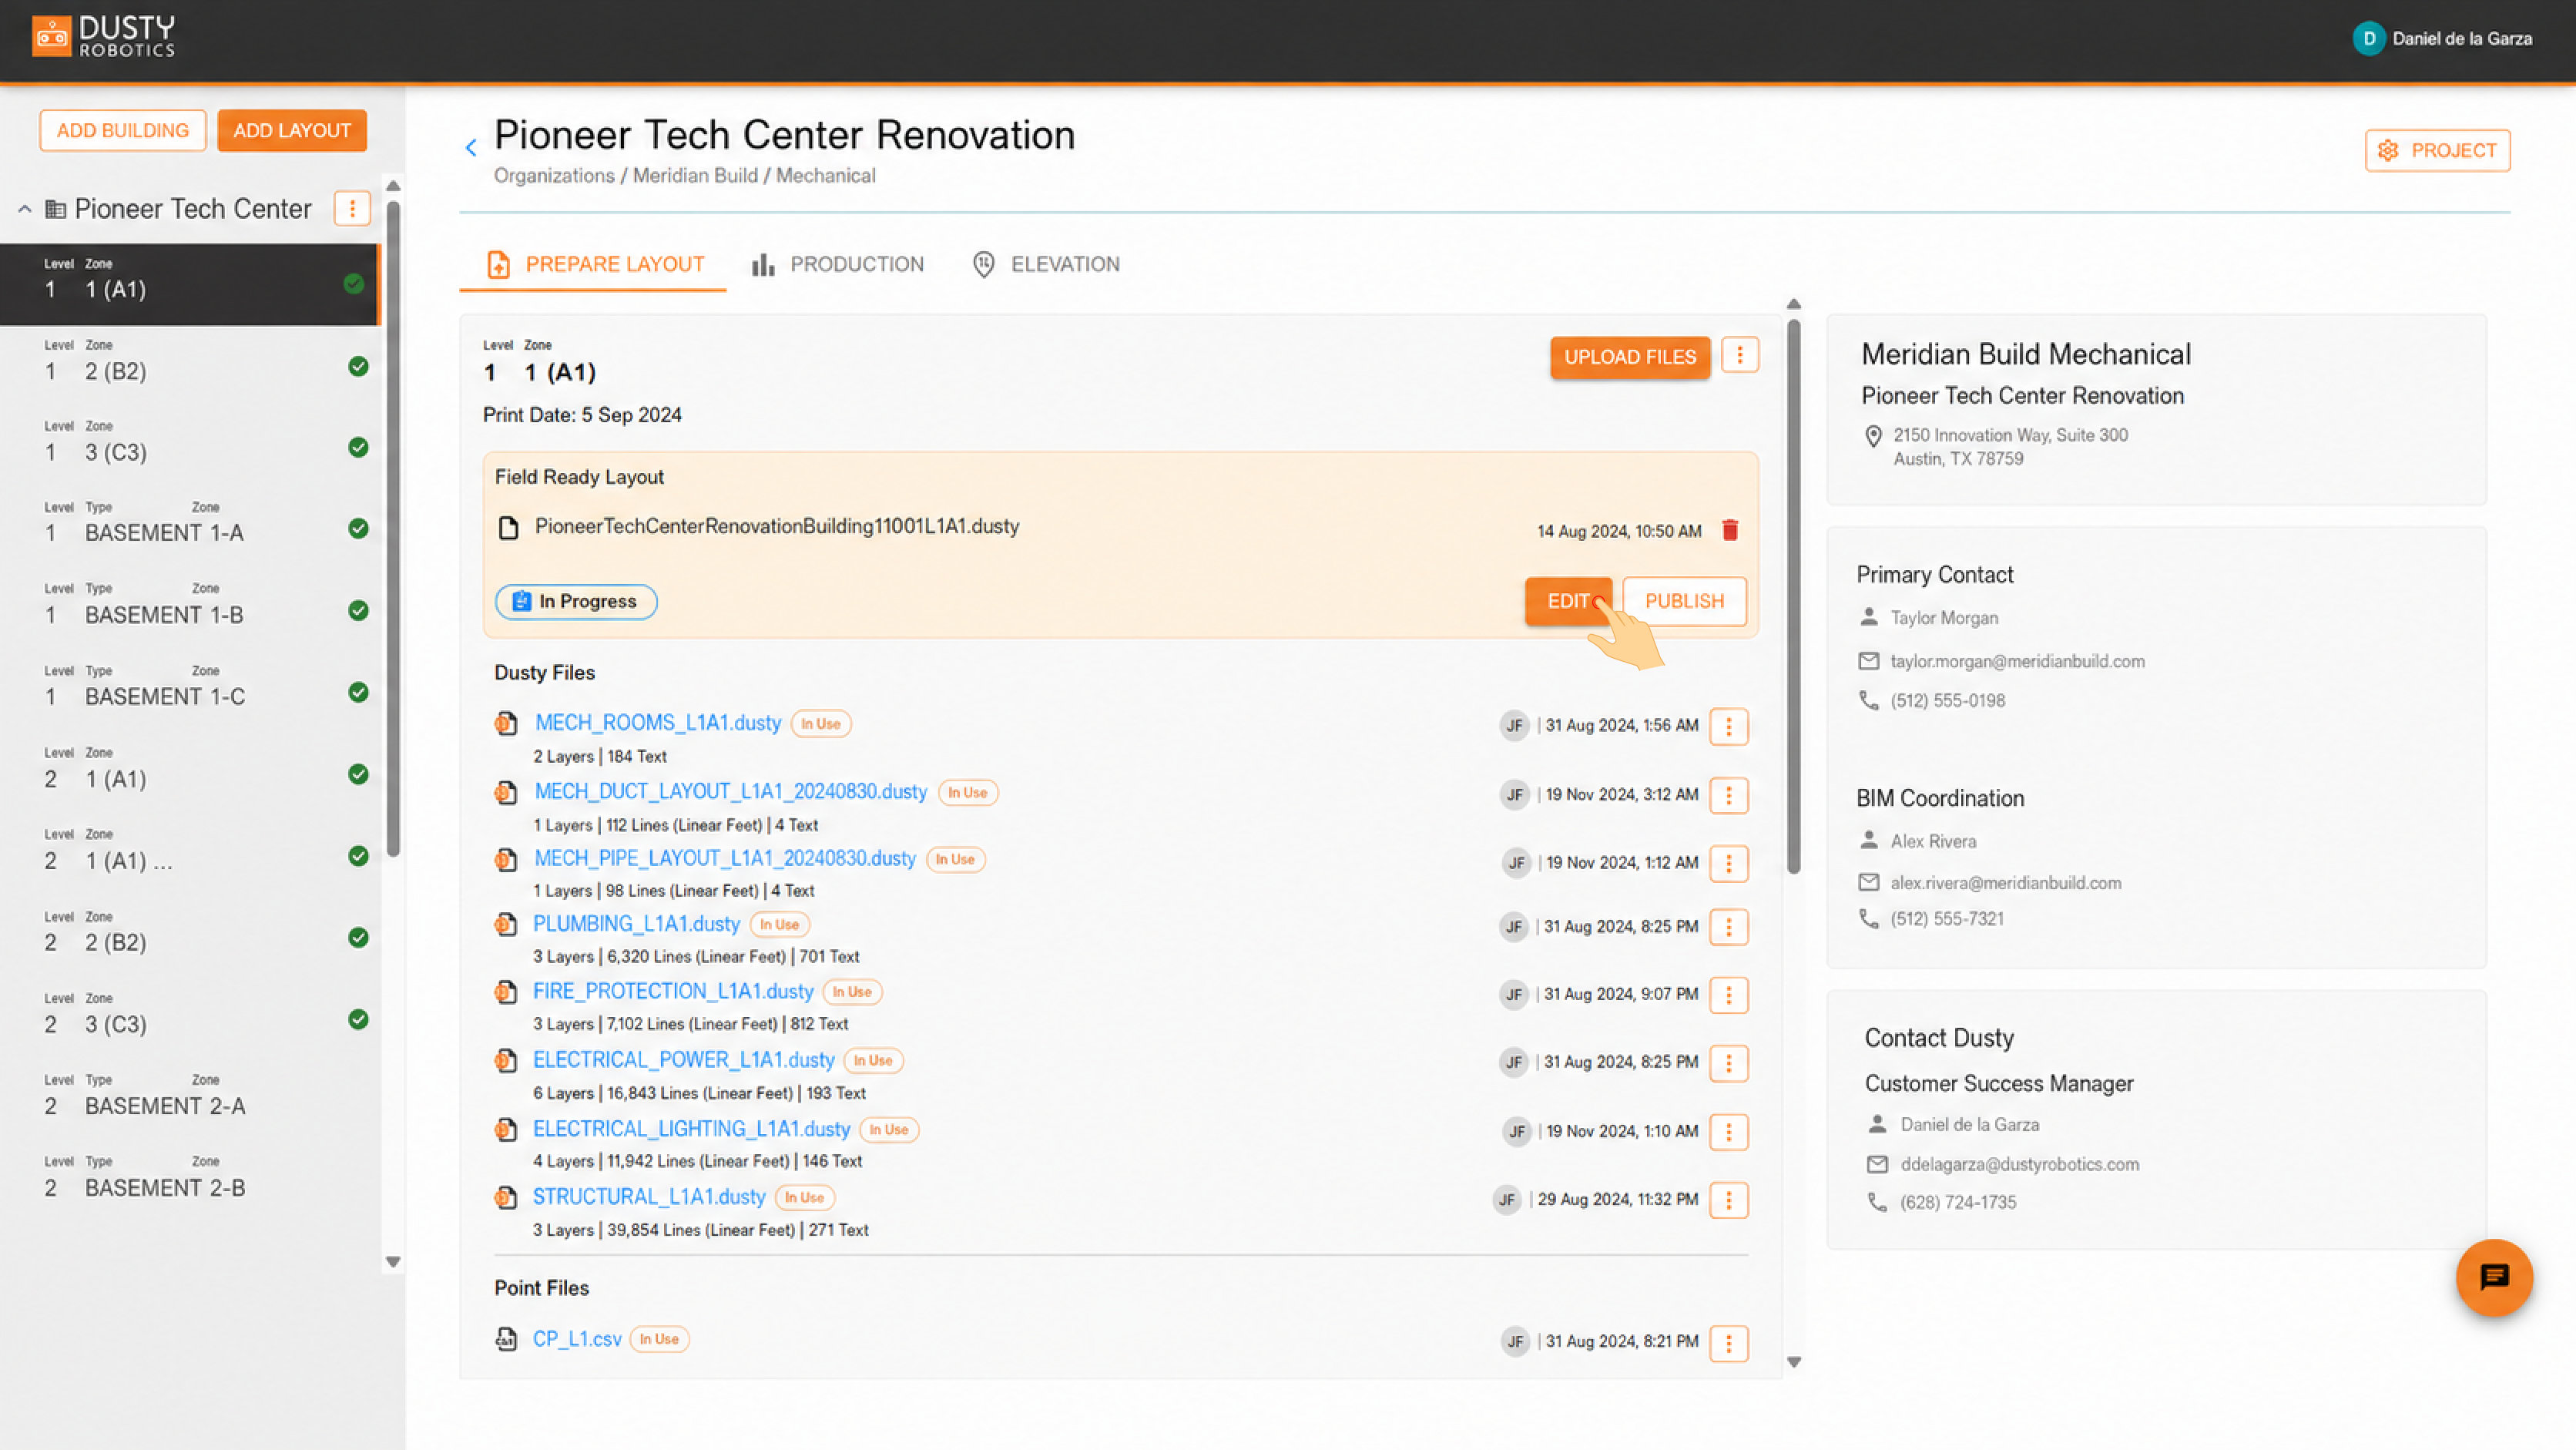This screenshot has width=2576, height=1450.
Task: Click the green check status for Level 1 Zone 2 (B2)
Action: tap(358, 366)
